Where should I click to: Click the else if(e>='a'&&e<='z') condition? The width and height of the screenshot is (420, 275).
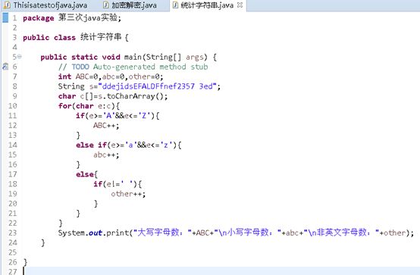(128, 145)
